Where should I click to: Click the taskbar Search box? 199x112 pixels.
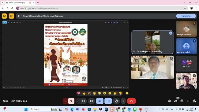pos(43,109)
